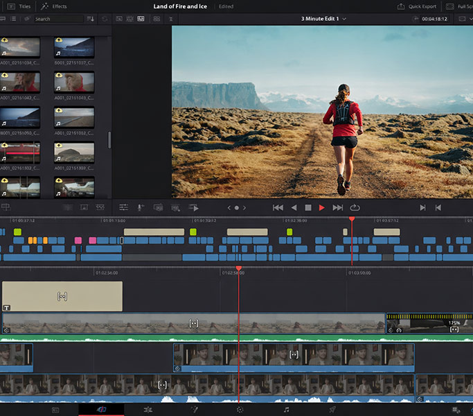Viewport: 473px width, 416px height.
Task: Stop playback
Action: 308,207
